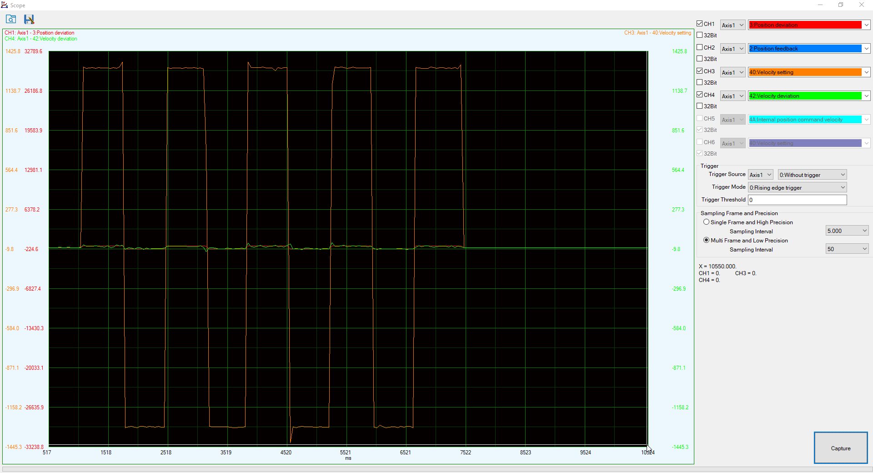
Task: Open the 50 sampling interval dropdown
Action: (x=847, y=249)
